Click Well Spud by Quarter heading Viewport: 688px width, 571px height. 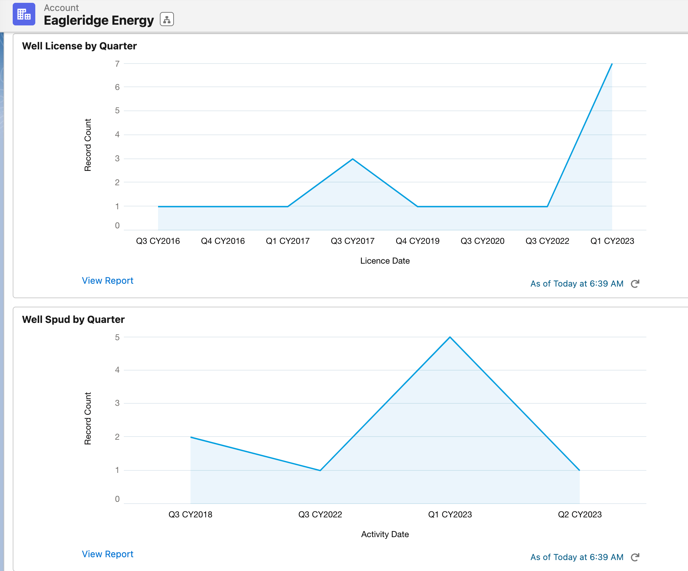click(x=73, y=319)
